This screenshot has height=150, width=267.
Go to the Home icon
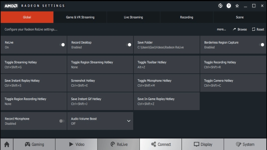(x=7, y=144)
